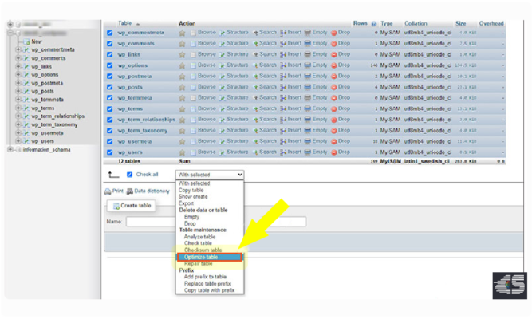Uncheck the wp_usermeta table checkbox

click(110, 141)
